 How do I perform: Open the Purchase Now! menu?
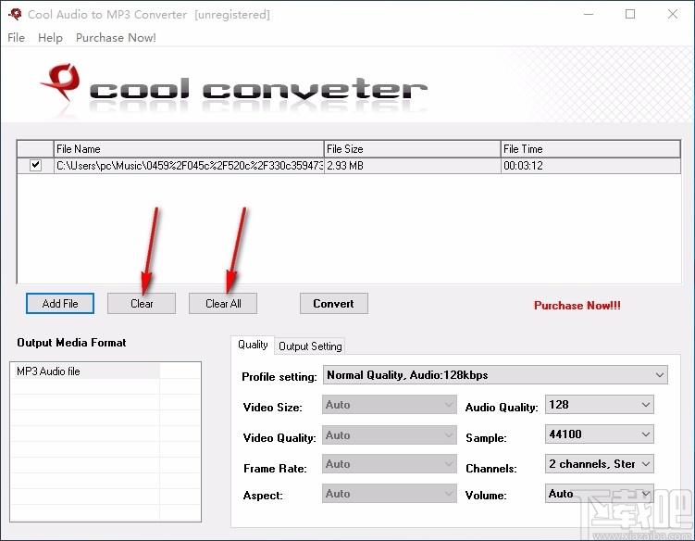[116, 38]
